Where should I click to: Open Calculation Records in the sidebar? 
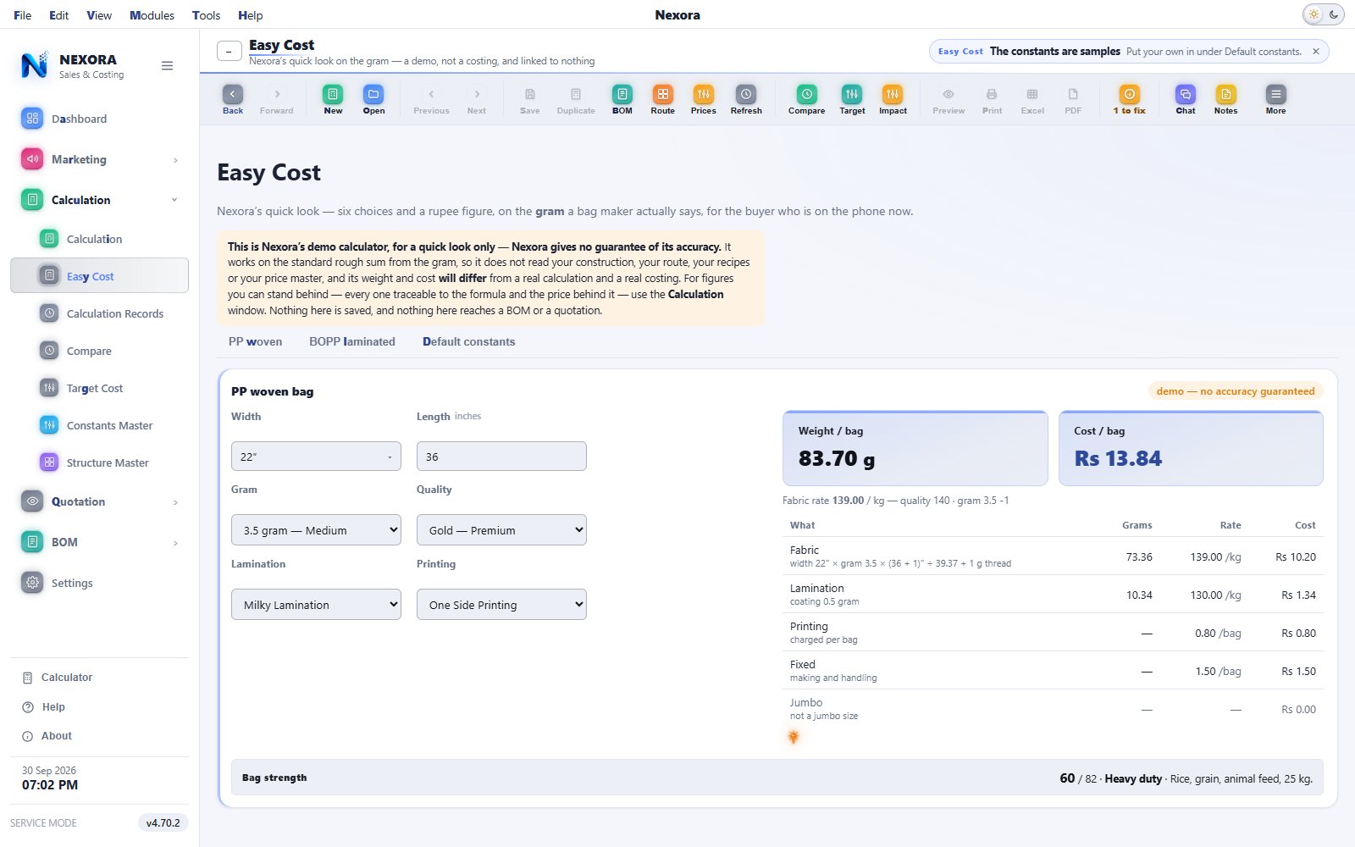point(99,313)
